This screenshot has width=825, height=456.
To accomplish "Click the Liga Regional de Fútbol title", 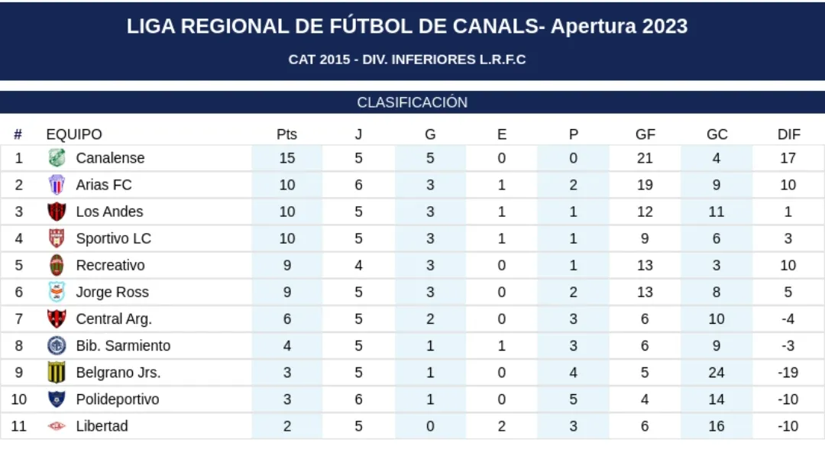I will (407, 26).
